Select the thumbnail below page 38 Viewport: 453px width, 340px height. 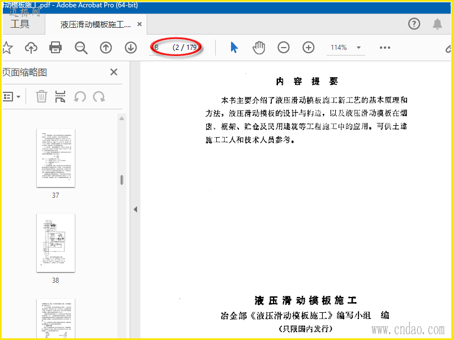coord(55,318)
